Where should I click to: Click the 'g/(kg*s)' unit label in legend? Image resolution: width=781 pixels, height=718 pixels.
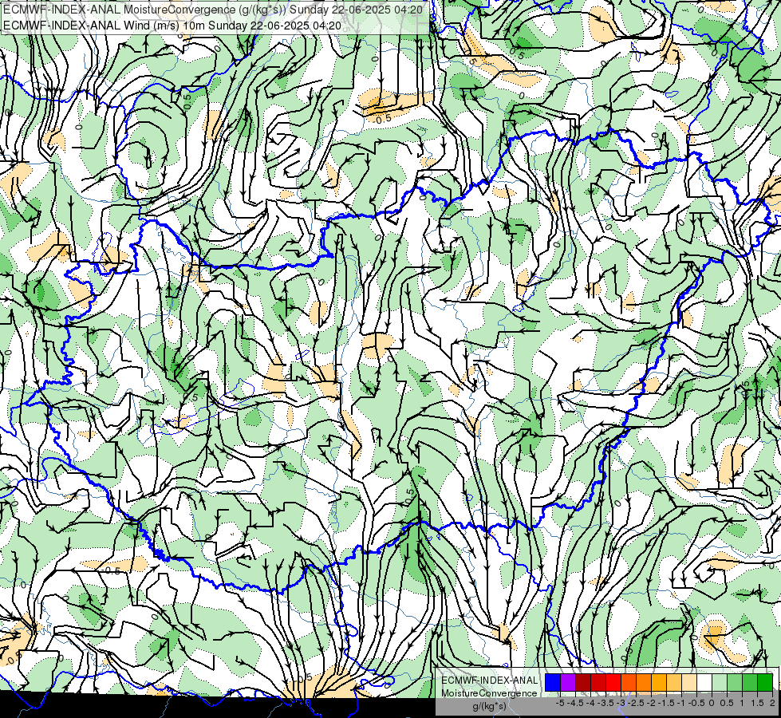click(x=489, y=706)
